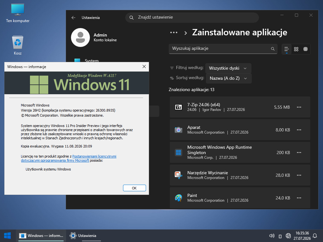Click the taskbar clock and date

click(x=302, y=236)
